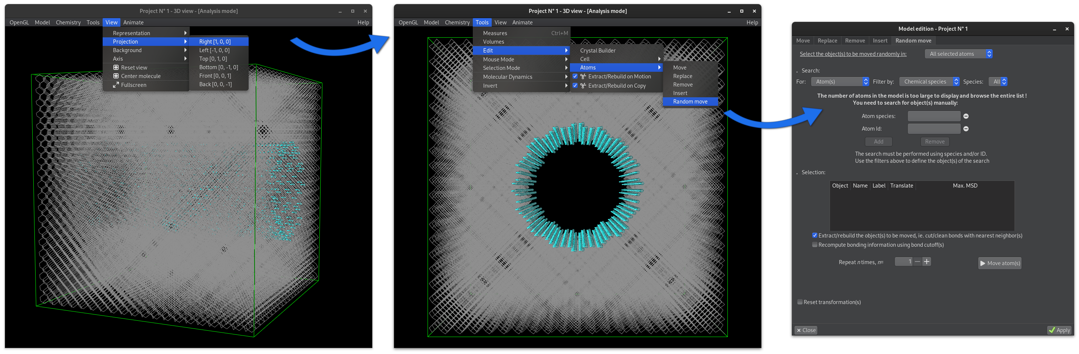1079x354 pixels.
Task: Switch to the Replace tab
Action: (827, 41)
